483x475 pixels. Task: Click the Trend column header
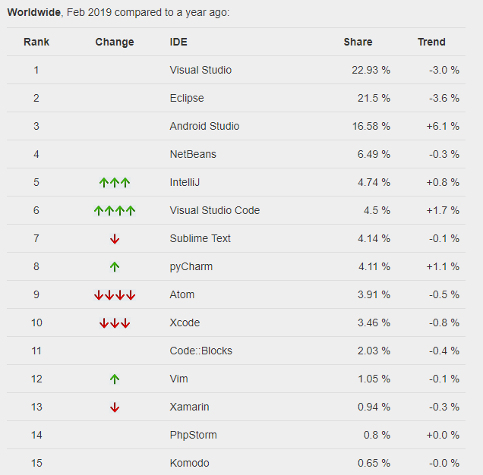431,42
